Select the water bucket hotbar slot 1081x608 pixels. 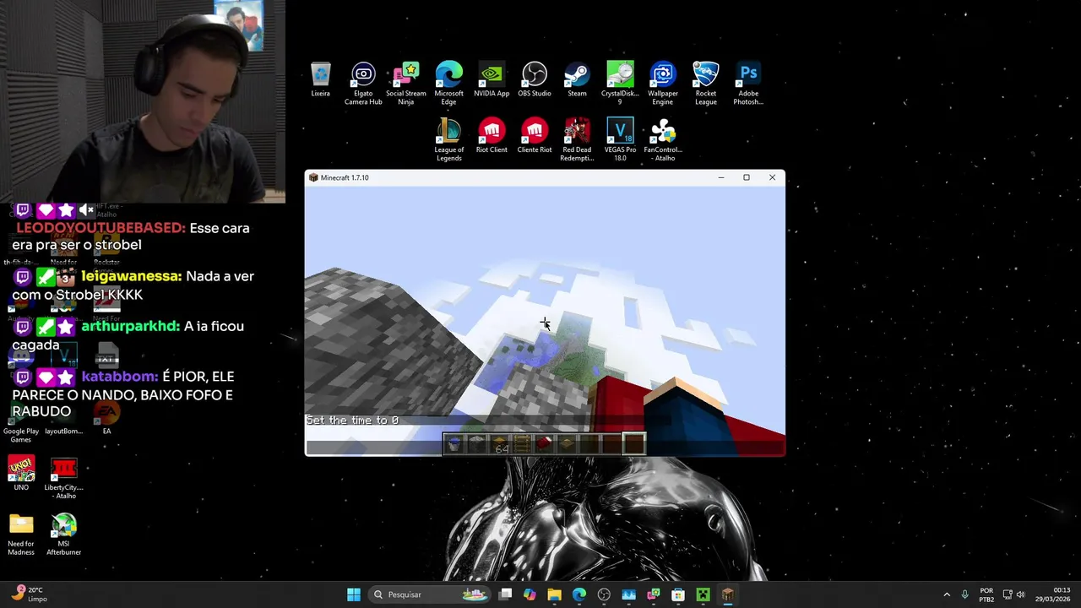454,443
